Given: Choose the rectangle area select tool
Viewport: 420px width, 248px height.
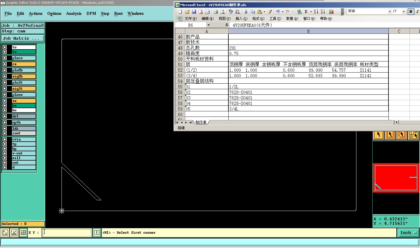Looking at the screenshot, I should click(x=390, y=135).
